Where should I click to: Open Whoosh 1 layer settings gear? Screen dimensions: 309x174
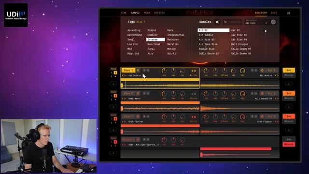[x=138, y=140]
